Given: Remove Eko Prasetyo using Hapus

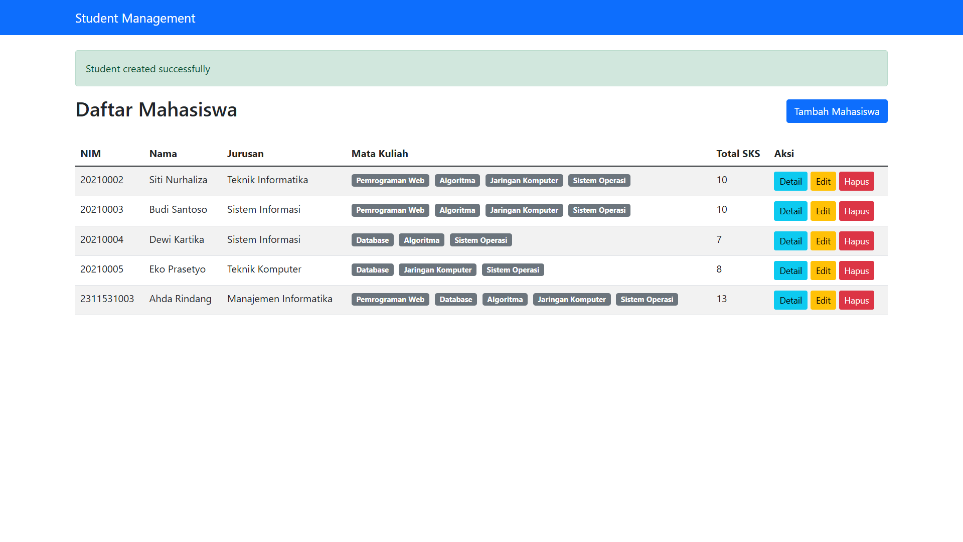Looking at the screenshot, I should click(856, 271).
